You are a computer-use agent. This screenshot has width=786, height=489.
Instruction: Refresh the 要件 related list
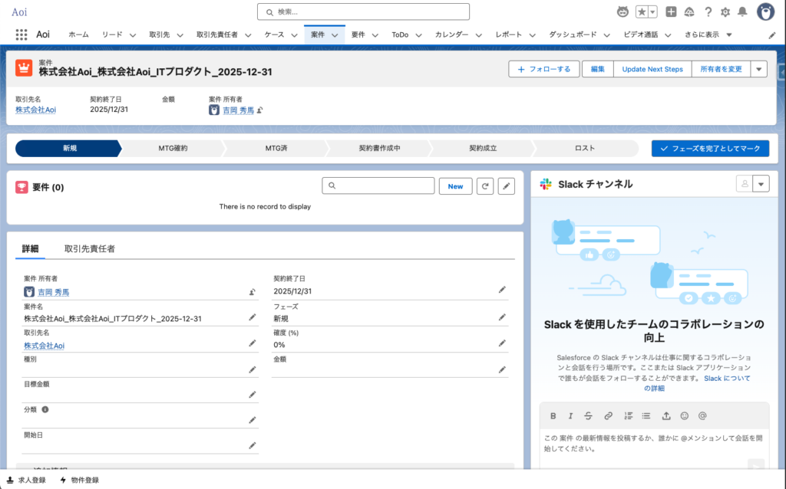[x=484, y=186]
